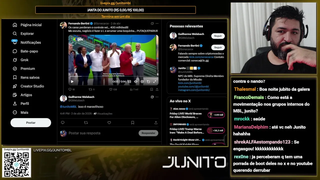
Task: Open Perfil person icon
Action: pyautogui.click(x=15, y=104)
